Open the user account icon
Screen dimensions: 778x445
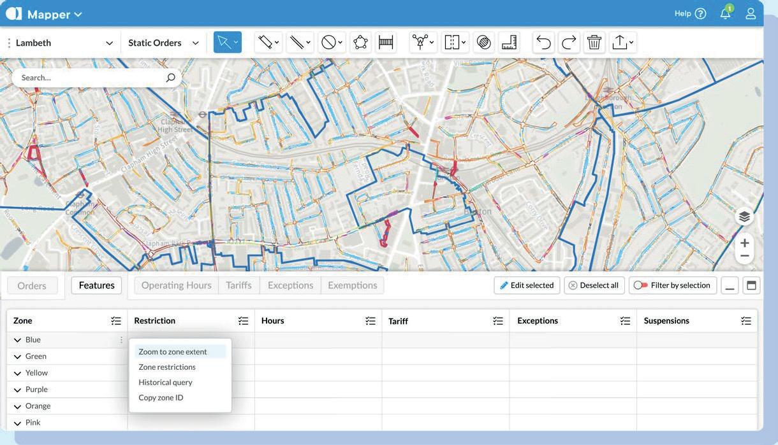pyautogui.click(x=751, y=13)
